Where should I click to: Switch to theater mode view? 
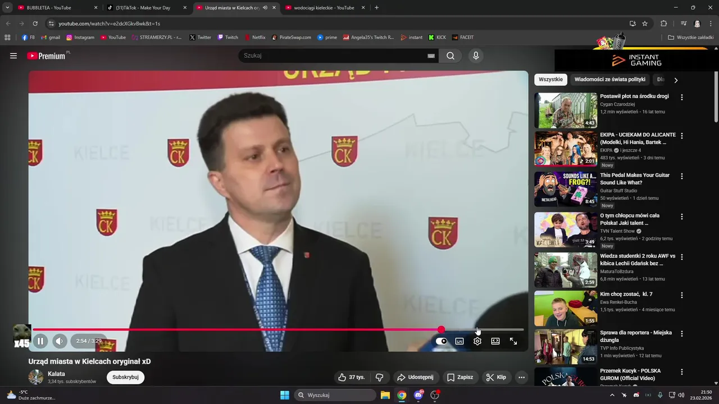(495, 341)
